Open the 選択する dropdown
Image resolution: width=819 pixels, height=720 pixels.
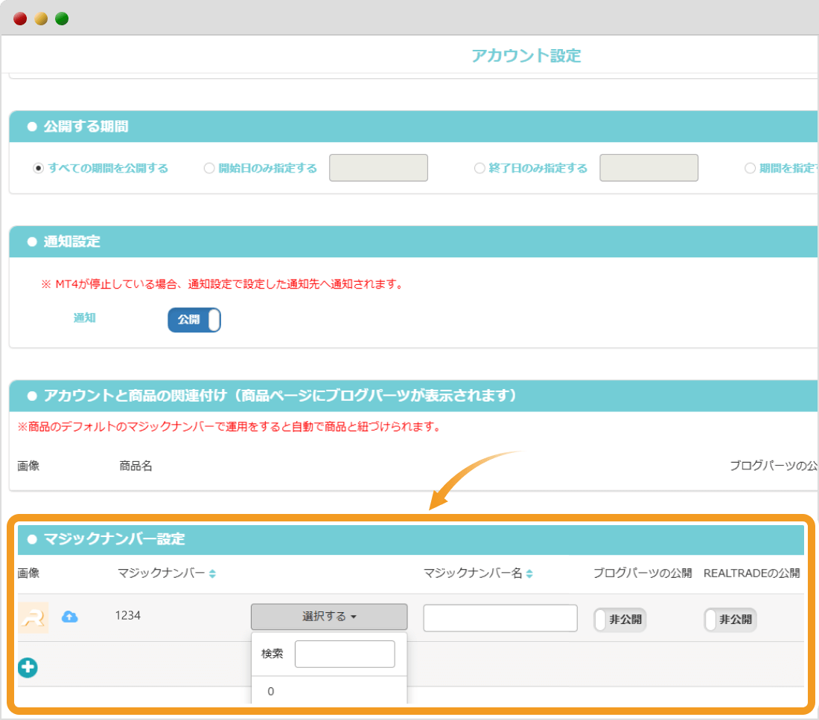point(329,617)
